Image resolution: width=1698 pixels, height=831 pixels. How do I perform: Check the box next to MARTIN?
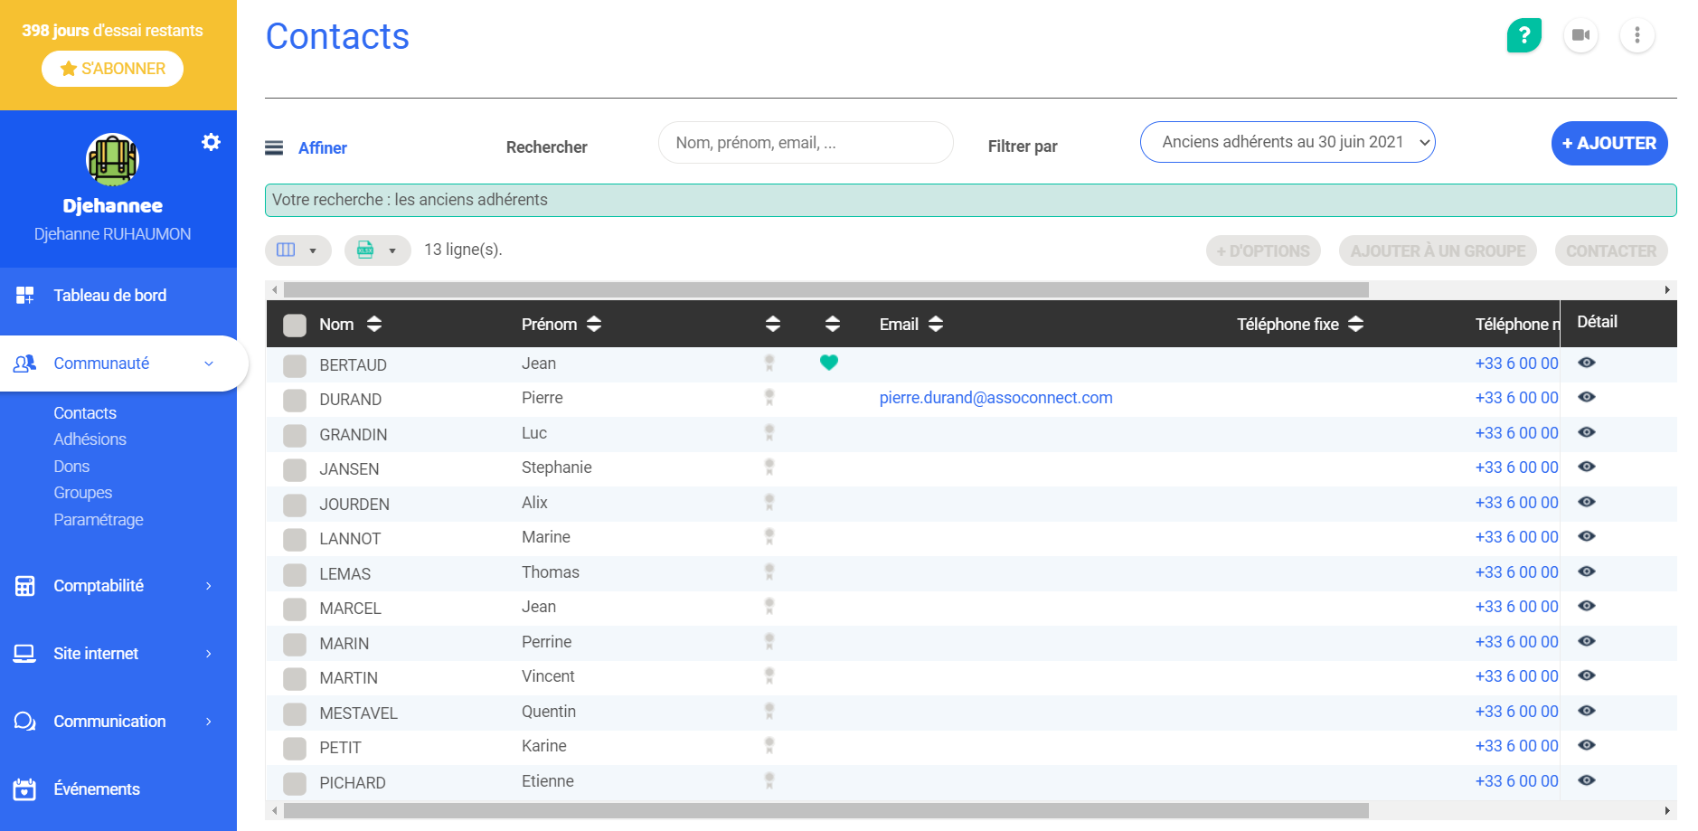[x=295, y=679]
